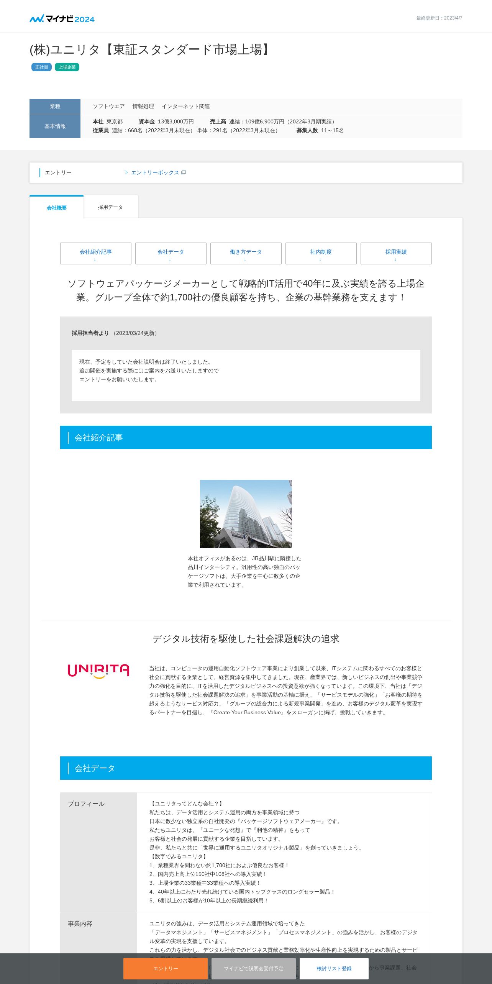Click the 会社紹介記事 blue section header
Viewport: 492px width, 984px height.
tap(246, 438)
